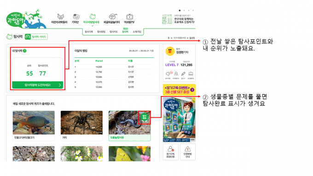Open the 어과동TV television icon

(x=129, y=17)
